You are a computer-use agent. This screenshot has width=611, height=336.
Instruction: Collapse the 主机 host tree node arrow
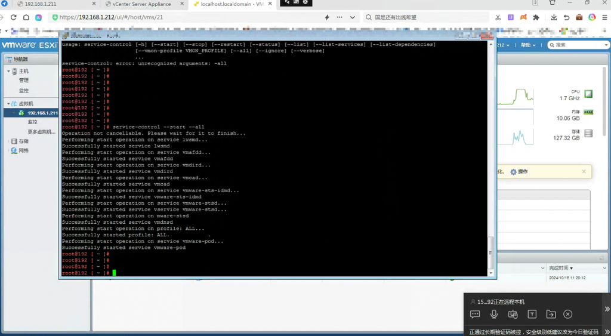[x=8, y=72]
